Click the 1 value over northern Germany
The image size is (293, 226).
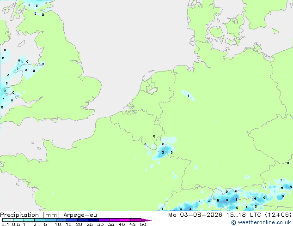(x=188, y=95)
